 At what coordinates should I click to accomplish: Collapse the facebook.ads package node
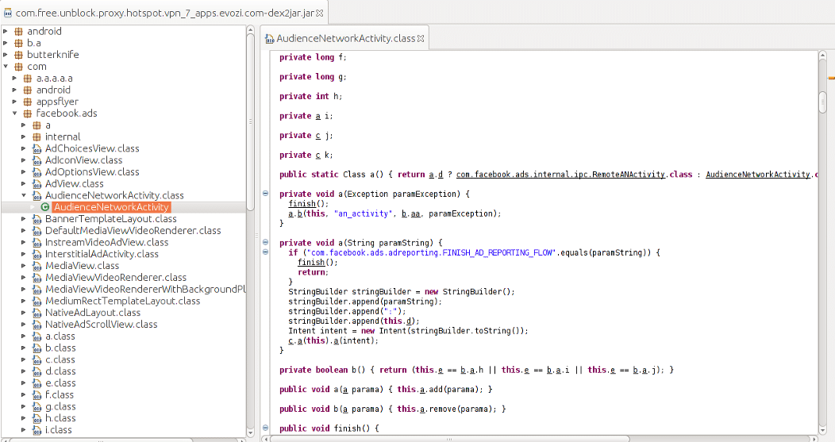[15, 113]
